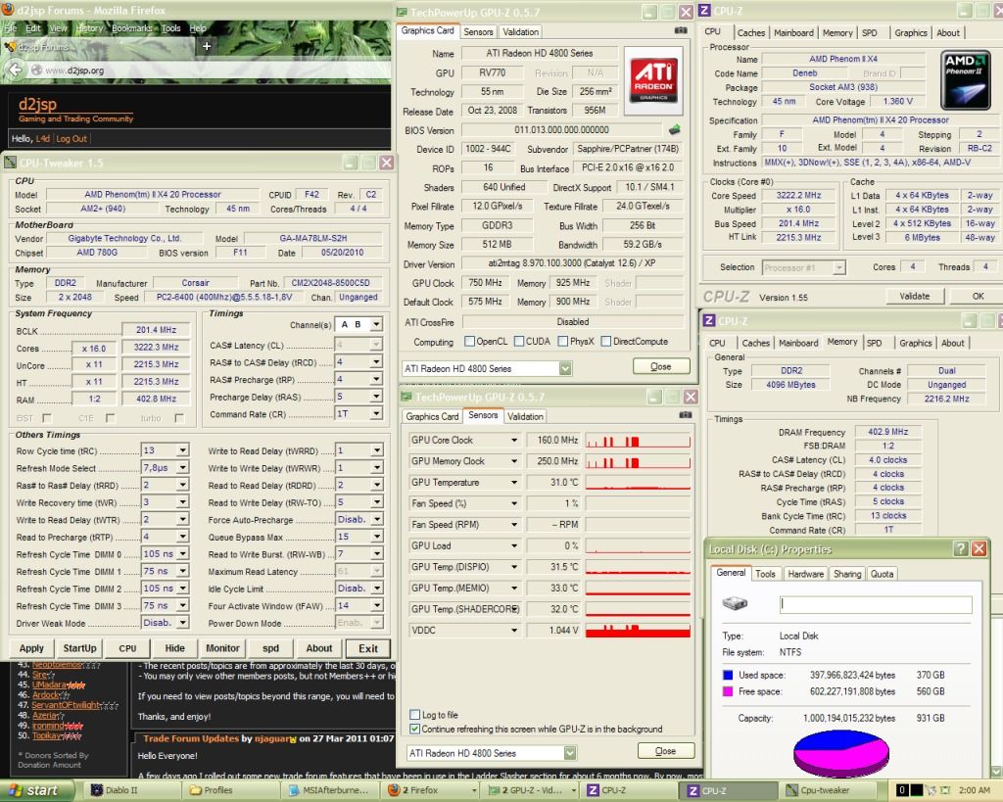This screenshot has height=802, width=1003.
Task: Toggle Continue refreshing in background checkbox
Action: pos(415,729)
